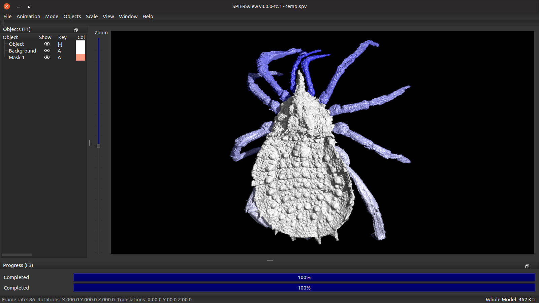Screen dimensions: 539x303
Task: Undock the Progress panel via float icon
Action: point(527,266)
